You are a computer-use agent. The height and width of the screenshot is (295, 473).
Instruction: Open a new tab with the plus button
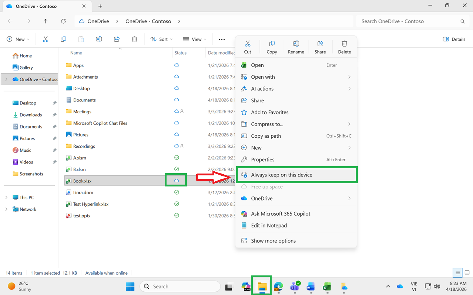[100, 6]
